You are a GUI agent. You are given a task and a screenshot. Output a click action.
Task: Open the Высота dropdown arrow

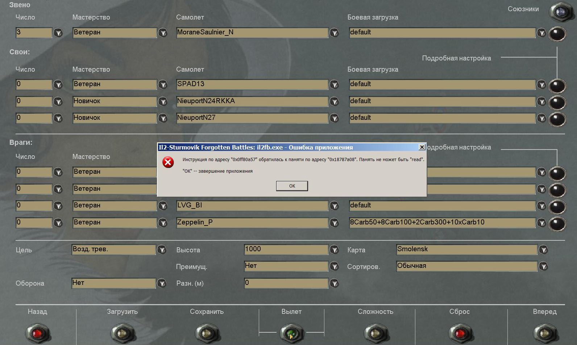click(x=334, y=250)
